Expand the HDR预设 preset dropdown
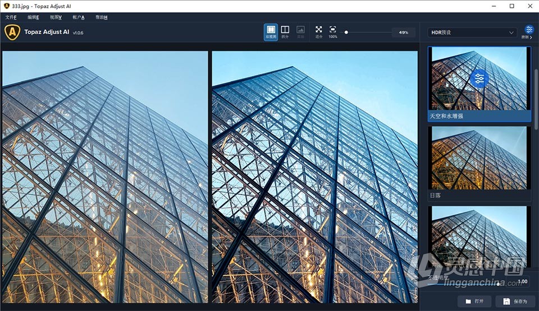539x311 pixels. [x=472, y=33]
